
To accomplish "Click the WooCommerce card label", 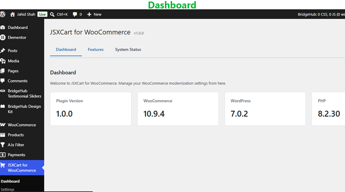I will pyautogui.click(x=158, y=101).
